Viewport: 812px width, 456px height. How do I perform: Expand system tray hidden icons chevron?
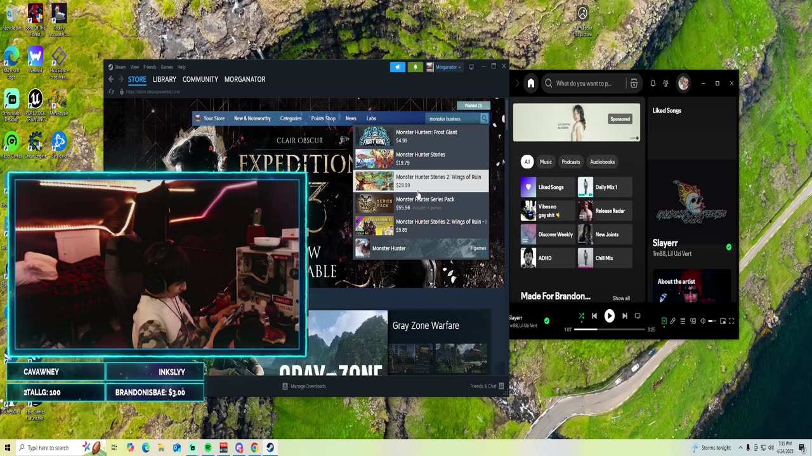tap(739, 448)
